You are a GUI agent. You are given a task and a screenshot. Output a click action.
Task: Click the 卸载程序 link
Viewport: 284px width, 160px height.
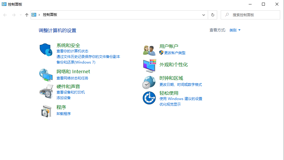(64, 114)
